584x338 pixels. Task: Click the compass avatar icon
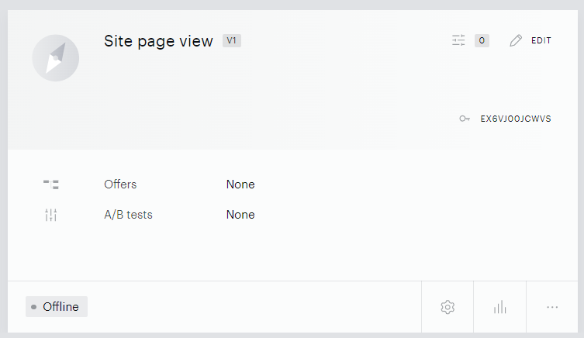56,58
